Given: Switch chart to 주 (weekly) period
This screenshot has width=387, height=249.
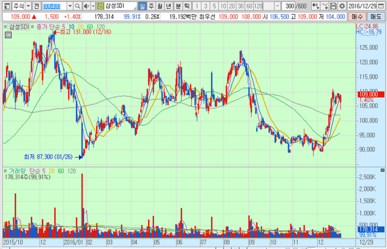Looking at the screenshot, I should coord(151,6).
